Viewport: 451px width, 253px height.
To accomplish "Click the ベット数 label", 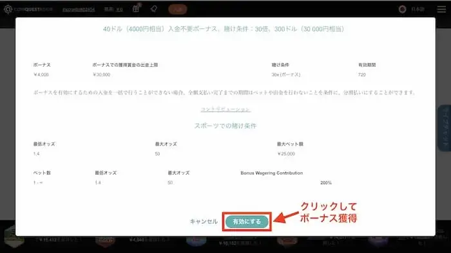I will pos(42,173).
